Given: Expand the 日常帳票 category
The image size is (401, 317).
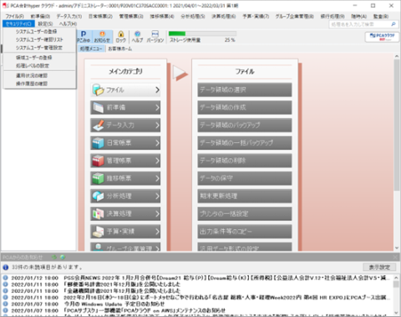Looking at the screenshot, I should (125, 143).
